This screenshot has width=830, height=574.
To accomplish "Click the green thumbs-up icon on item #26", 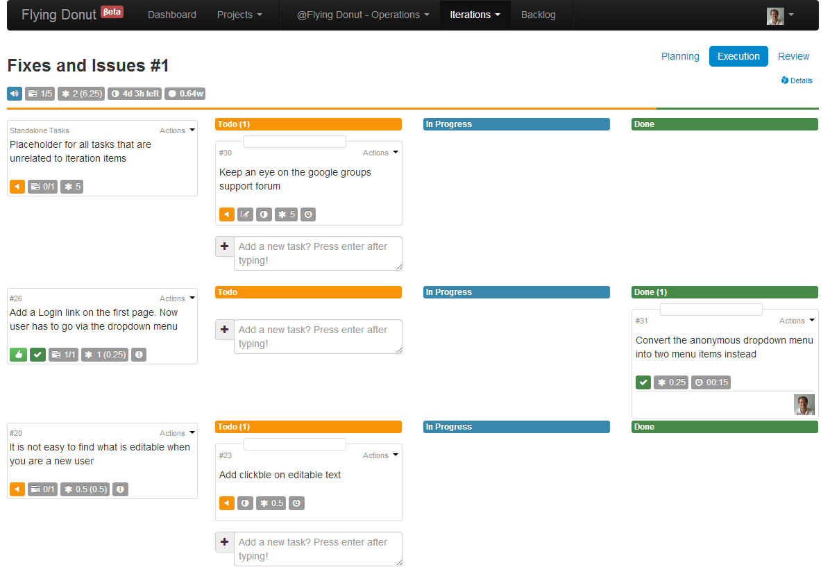I will tap(18, 355).
